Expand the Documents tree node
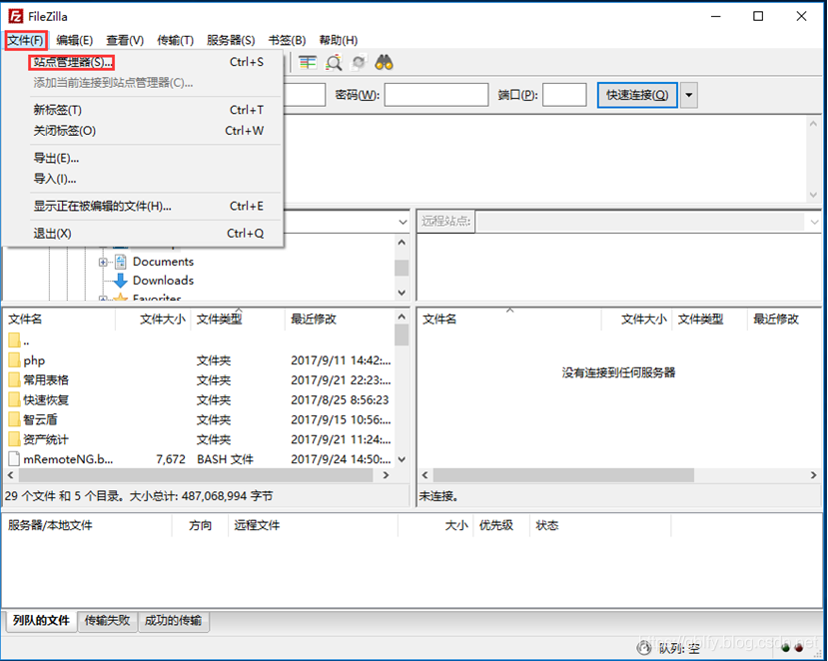828x661 pixels. click(x=103, y=262)
